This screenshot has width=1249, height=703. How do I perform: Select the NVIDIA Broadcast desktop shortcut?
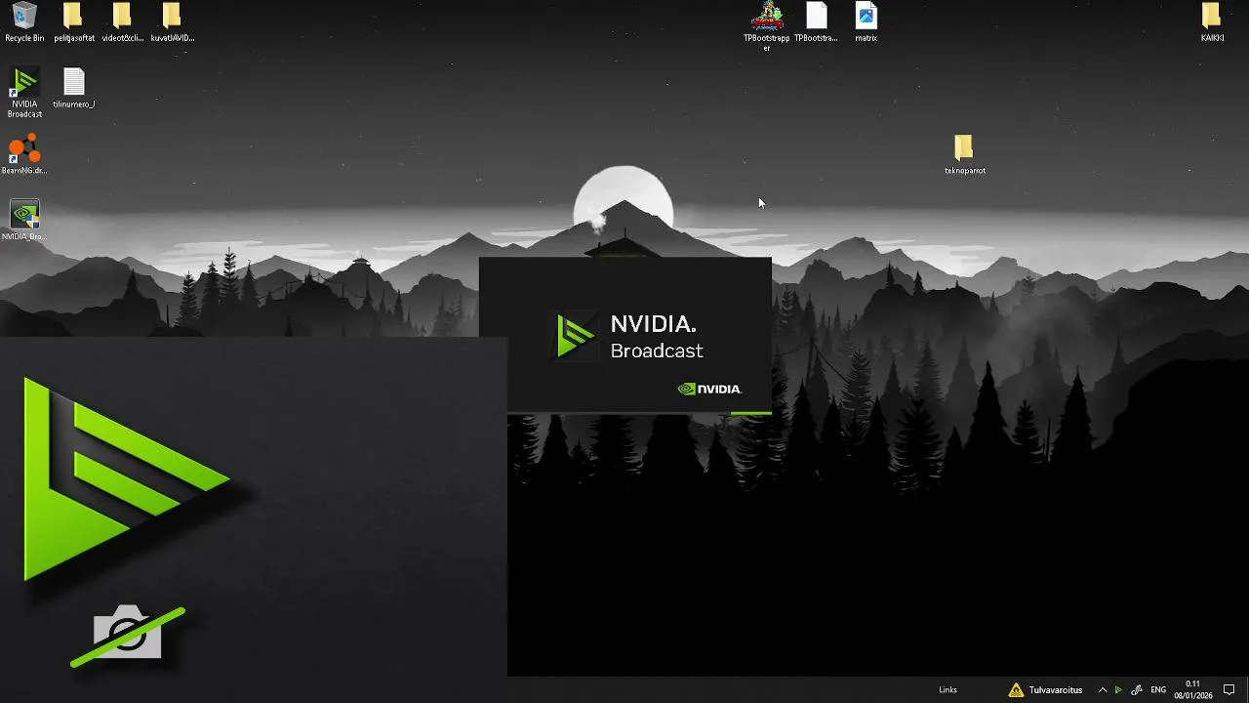click(24, 93)
